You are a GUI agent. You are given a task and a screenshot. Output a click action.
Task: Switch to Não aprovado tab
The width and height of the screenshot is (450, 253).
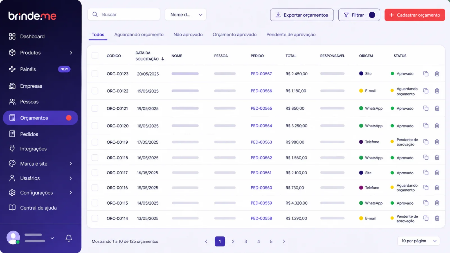(188, 35)
